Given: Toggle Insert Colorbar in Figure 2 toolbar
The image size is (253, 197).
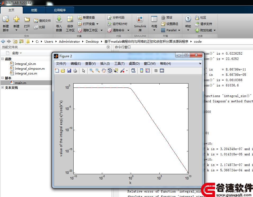Looking at the screenshot, I should pyautogui.click(x=142, y=71).
